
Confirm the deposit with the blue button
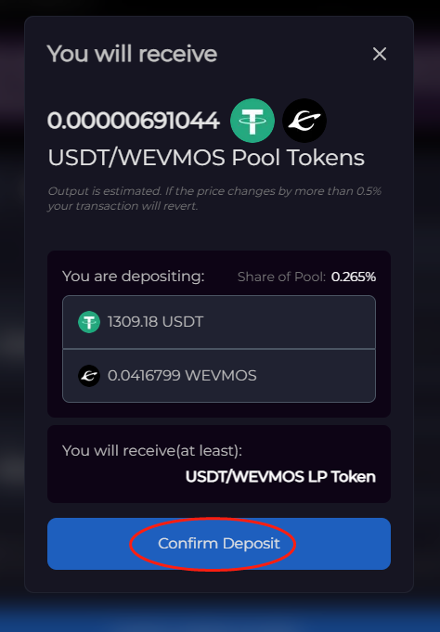pyautogui.click(x=219, y=544)
